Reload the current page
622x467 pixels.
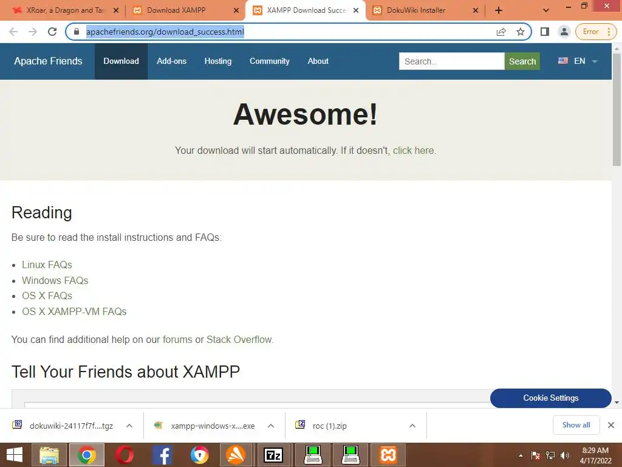pyautogui.click(x=52, y=32)
